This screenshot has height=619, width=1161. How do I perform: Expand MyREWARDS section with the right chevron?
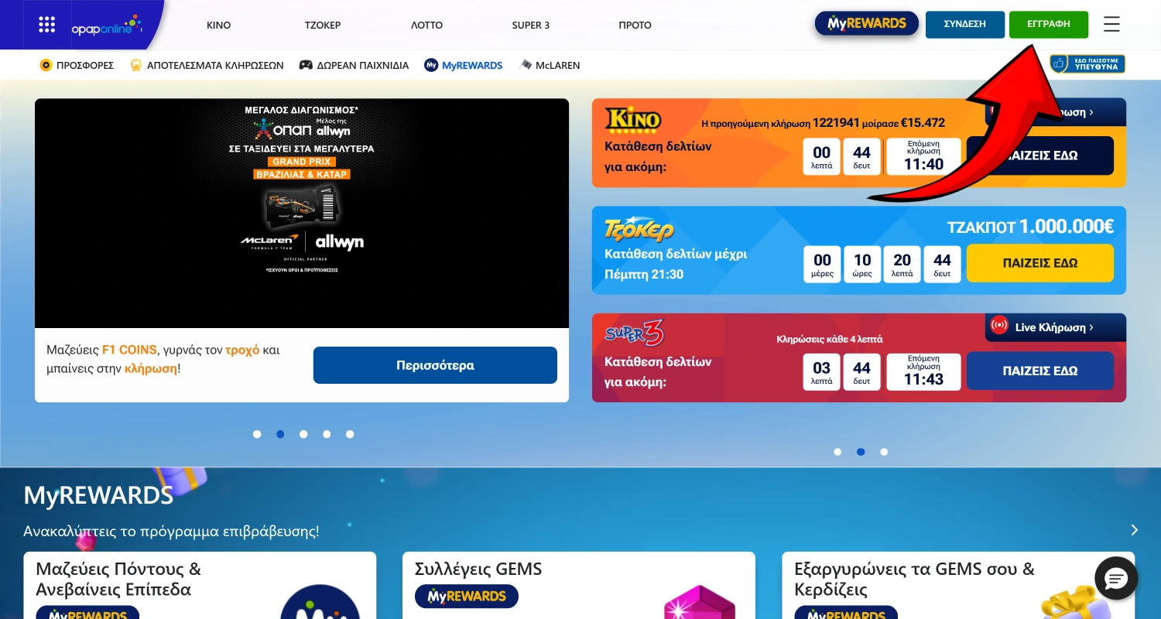click(x=1134, y=531)
